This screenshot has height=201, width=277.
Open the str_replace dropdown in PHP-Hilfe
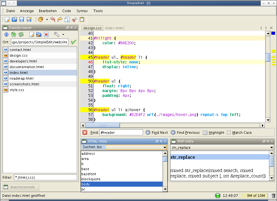(271, 147)
